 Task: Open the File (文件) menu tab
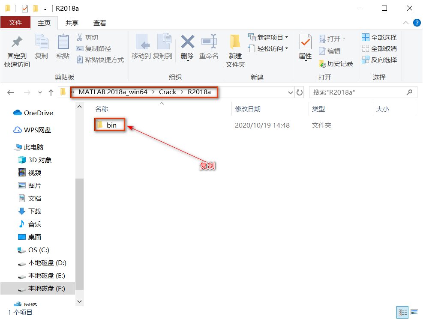tap(15, 23)
